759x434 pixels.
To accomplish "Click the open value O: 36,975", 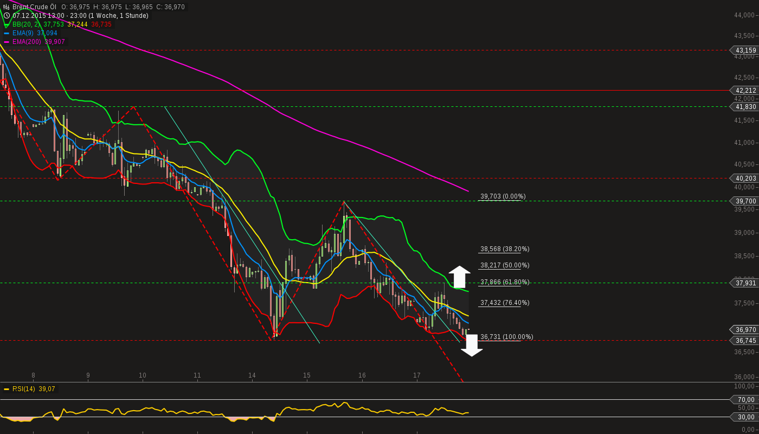I will [x=76, y=7].
